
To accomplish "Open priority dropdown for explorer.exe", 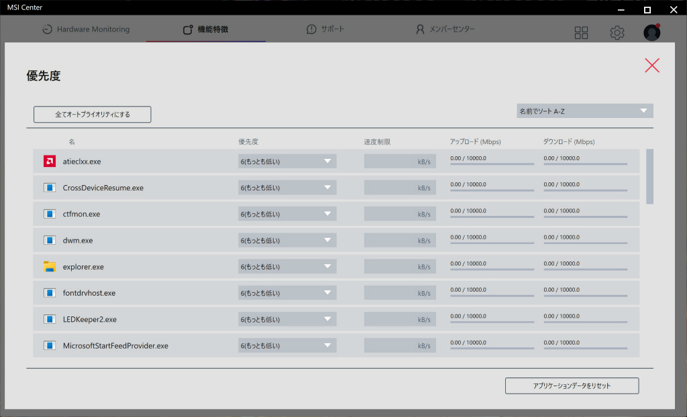I will (x=287, y=266).
